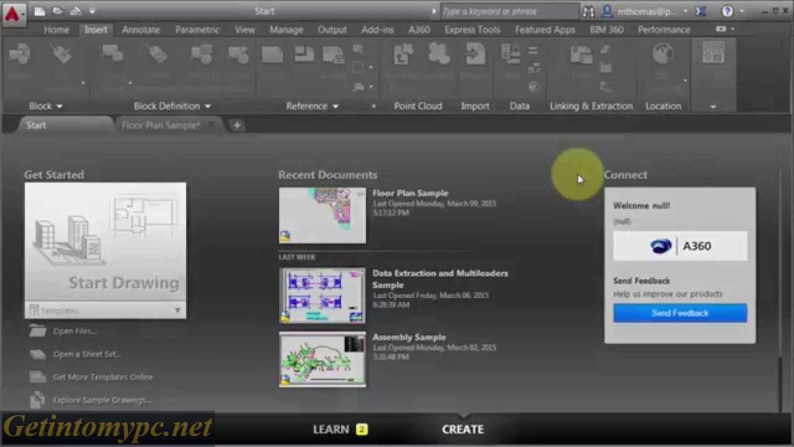Click Get More Templates Online link

[103, 376]
